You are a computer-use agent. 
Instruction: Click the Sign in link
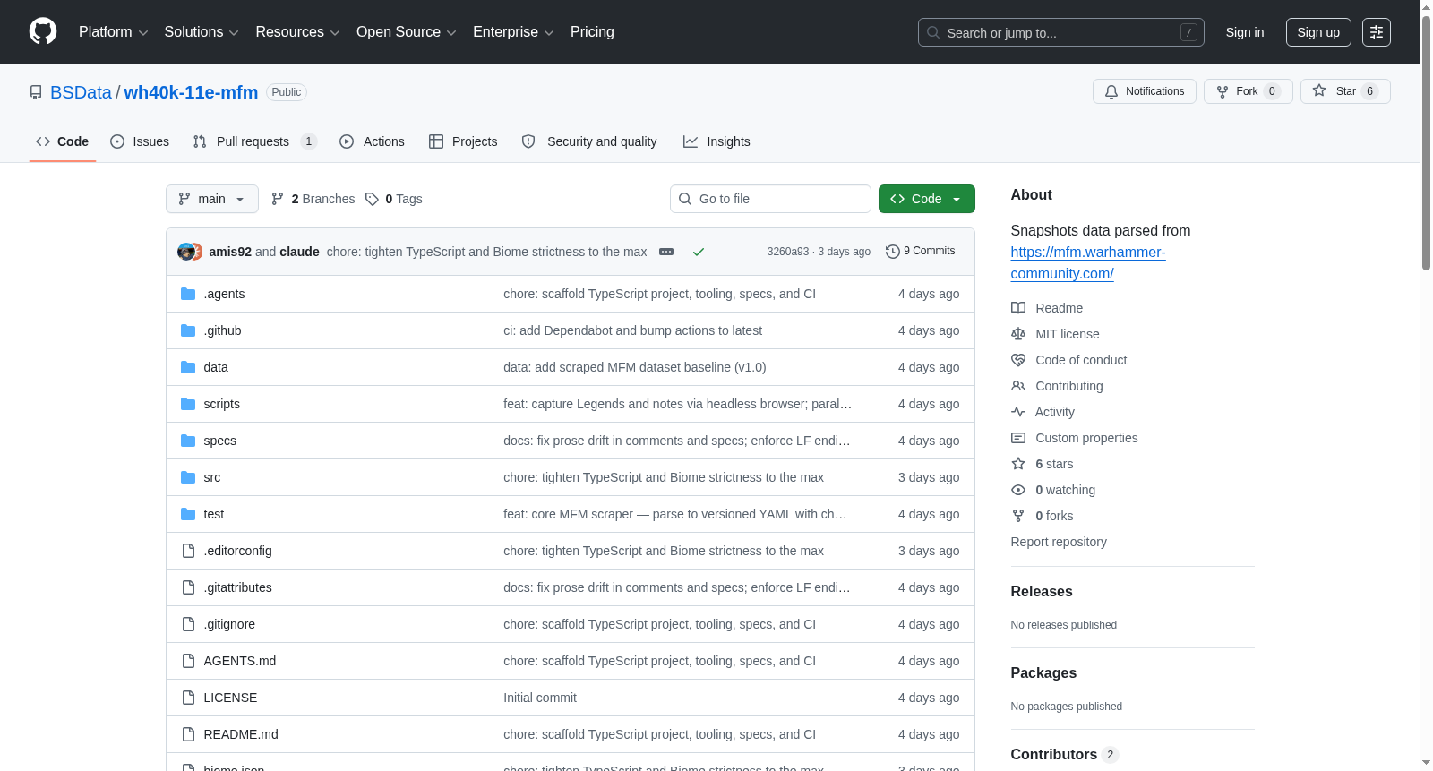pos(1245,32)
